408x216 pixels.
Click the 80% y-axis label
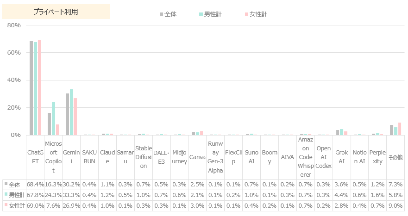[14, 25]
